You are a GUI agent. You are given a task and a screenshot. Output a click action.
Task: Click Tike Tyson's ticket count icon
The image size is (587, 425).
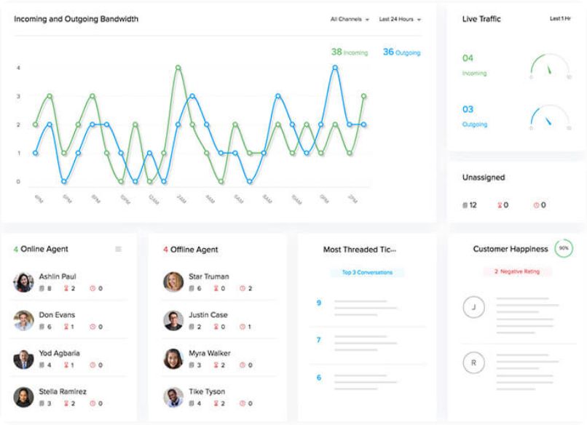click(x=192, y=403)
